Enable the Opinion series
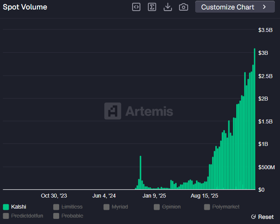 167,207
